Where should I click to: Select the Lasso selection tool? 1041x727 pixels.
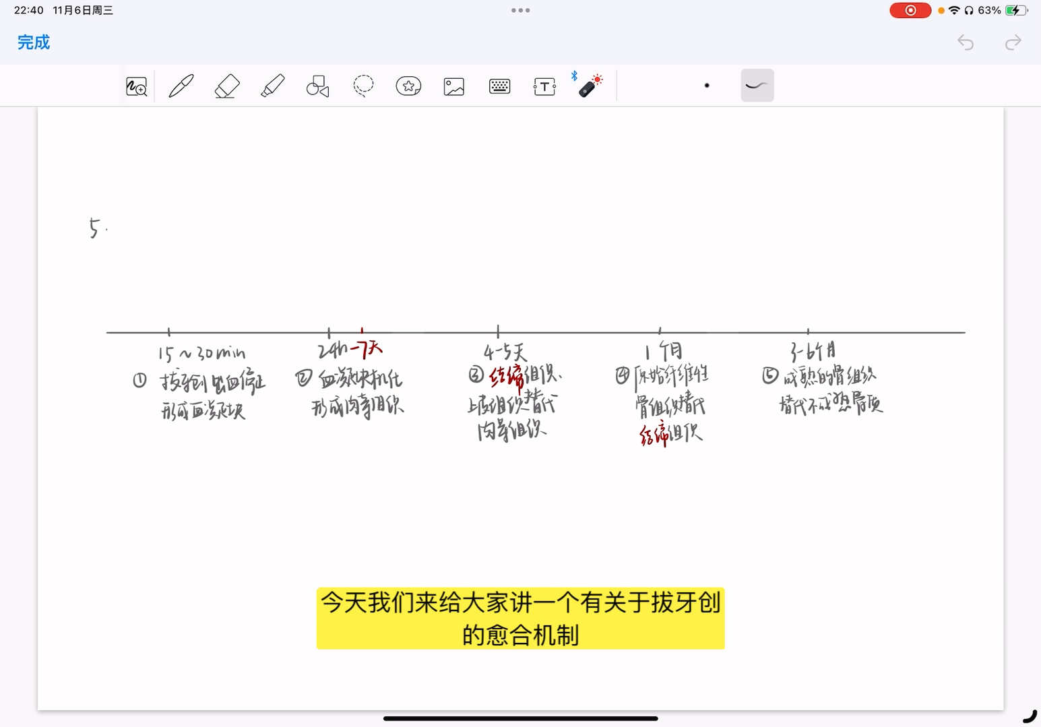(x=363, y=86)
